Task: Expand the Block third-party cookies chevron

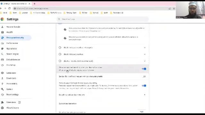Action: (145, 54)
